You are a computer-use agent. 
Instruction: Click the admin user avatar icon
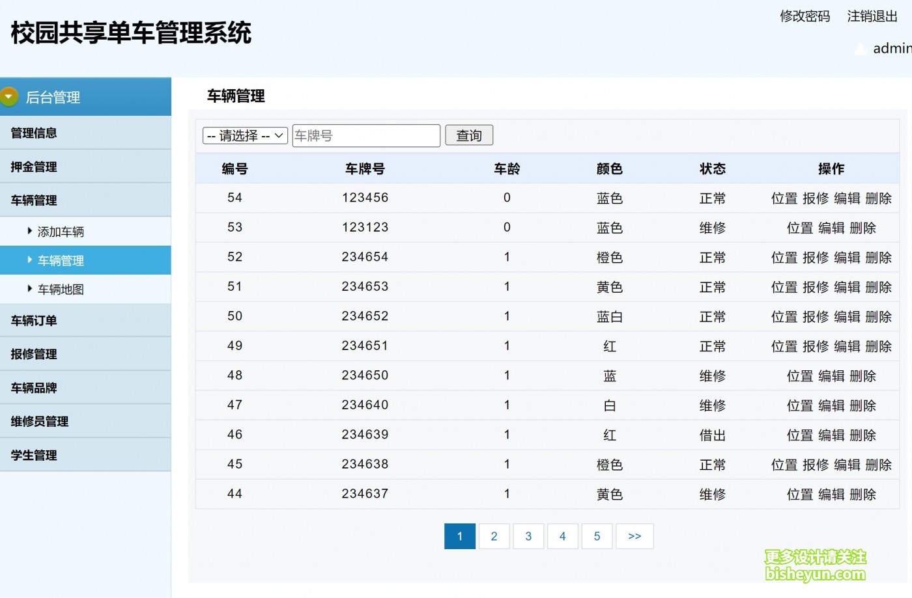[861, 49]
